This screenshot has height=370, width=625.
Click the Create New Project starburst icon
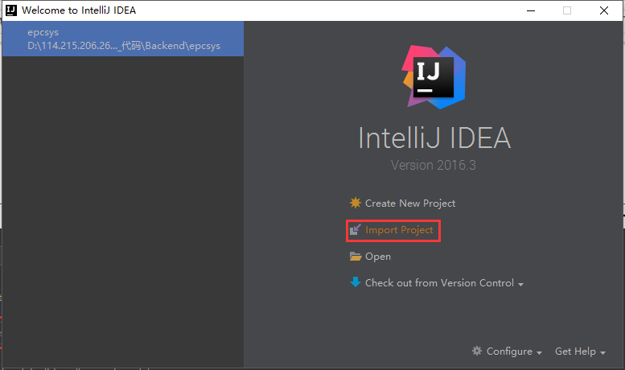356,203
